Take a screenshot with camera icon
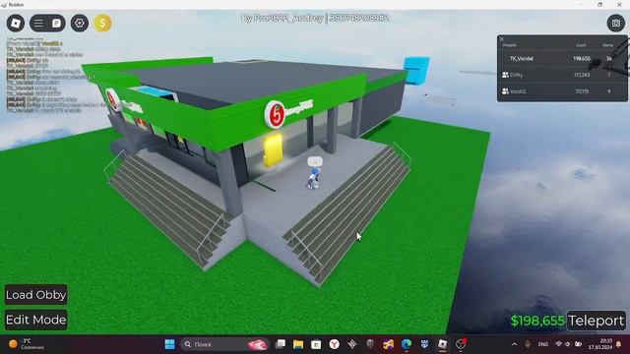The image size is (630, 354). [615, 24]
